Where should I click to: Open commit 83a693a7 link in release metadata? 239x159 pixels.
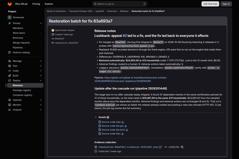(59, 39)
